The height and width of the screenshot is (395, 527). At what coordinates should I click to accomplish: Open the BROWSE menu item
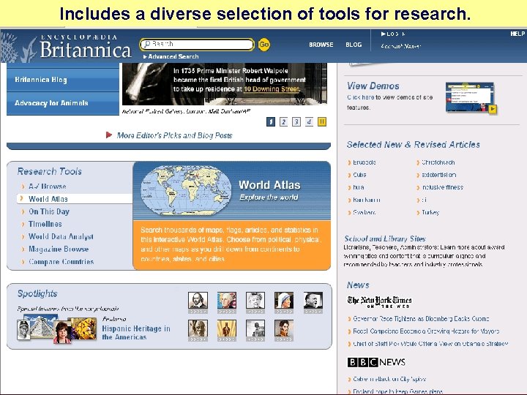pos(321,45)
